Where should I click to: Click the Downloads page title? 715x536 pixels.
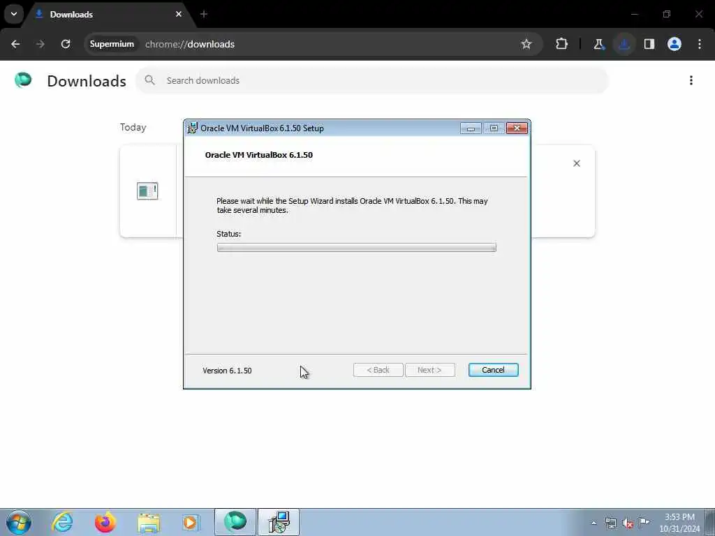[87, 81]
